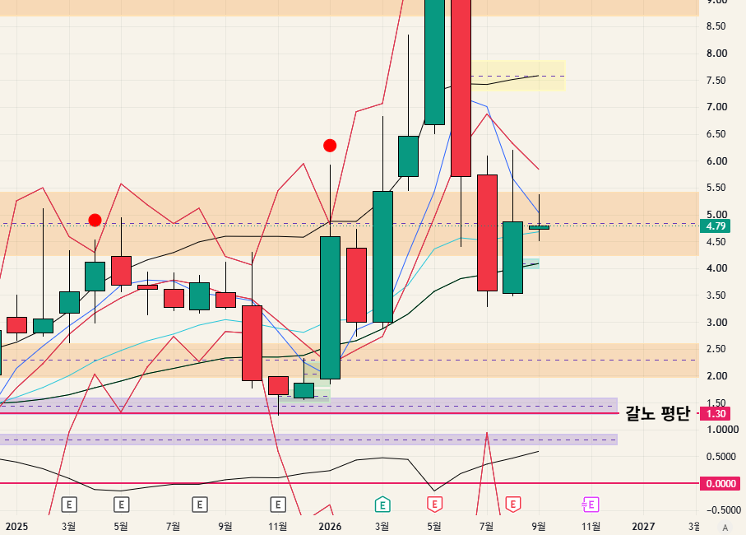Image resolution: width=746 pixels, height=535 pixels.
Task: Click the '7.00' price axis label
Action: pyautogui.click(x=716, y=107)
